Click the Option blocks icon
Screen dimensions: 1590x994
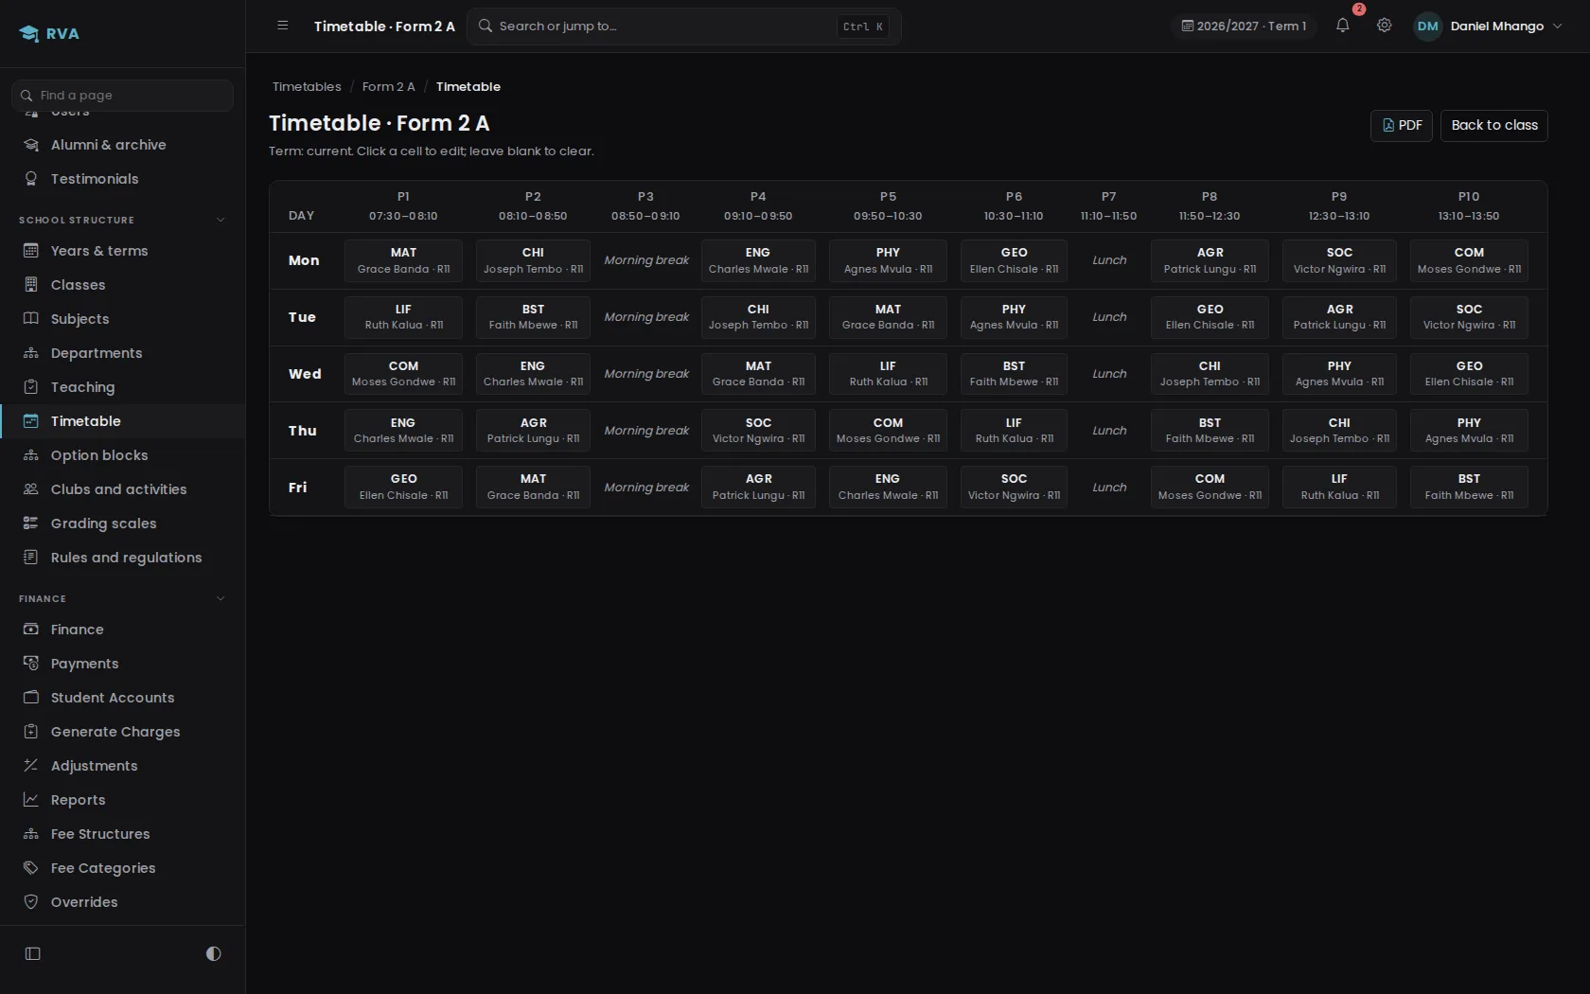point(31,455)
